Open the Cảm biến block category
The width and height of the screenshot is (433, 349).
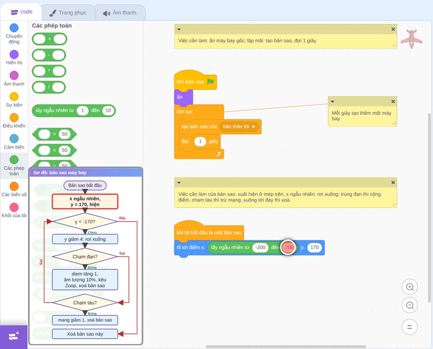click(14, 142)
